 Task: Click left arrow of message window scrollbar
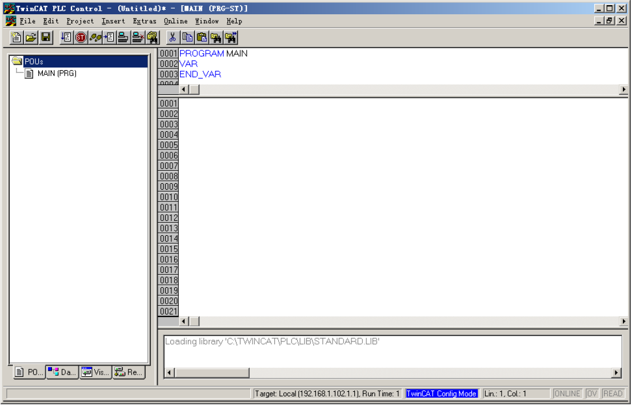pyautogui.click(x=169, y=372)
